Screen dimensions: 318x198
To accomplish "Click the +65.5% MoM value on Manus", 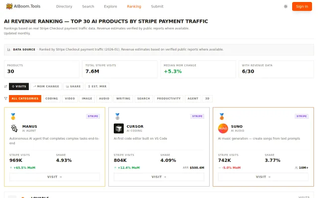I will coord(24,168).
